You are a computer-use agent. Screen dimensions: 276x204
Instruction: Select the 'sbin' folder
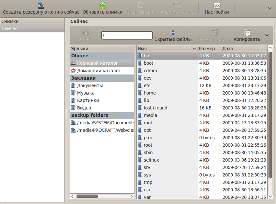pyautogui.click(x=202, y=153)
